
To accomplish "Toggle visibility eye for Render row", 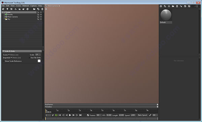I will pyautogui.click(x=41, y=14).
